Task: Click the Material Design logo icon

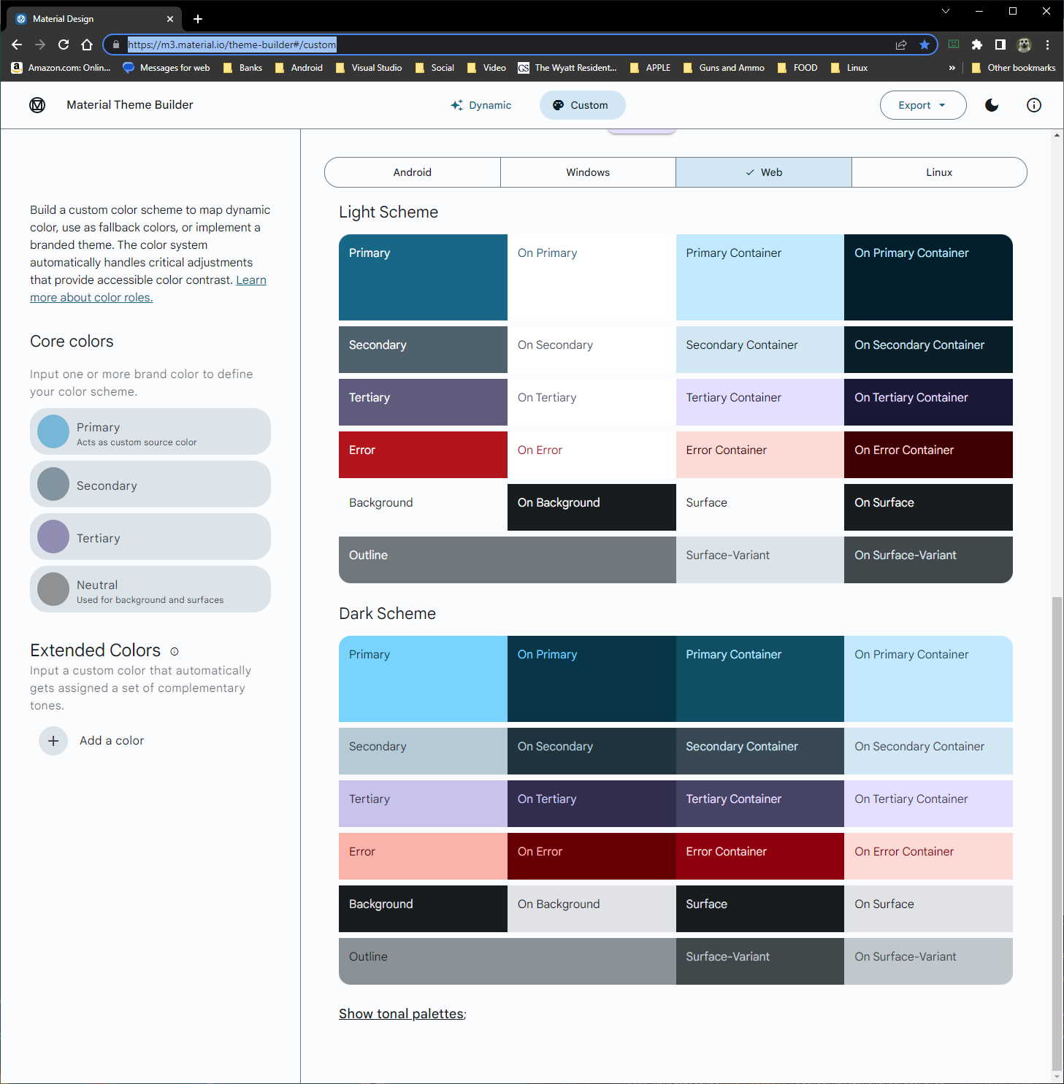Action: pos(37,105)
